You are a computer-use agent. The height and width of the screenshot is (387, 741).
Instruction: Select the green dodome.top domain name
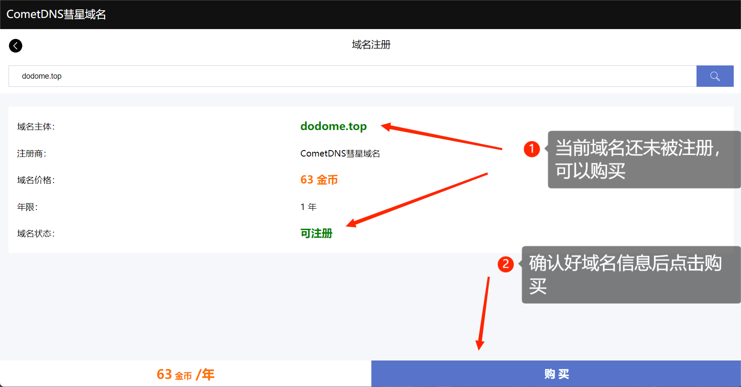click(x=333, y=126)
